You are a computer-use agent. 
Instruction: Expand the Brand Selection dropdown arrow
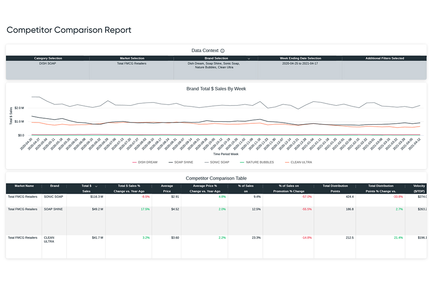pyautogui.click(x=249, y=58)
